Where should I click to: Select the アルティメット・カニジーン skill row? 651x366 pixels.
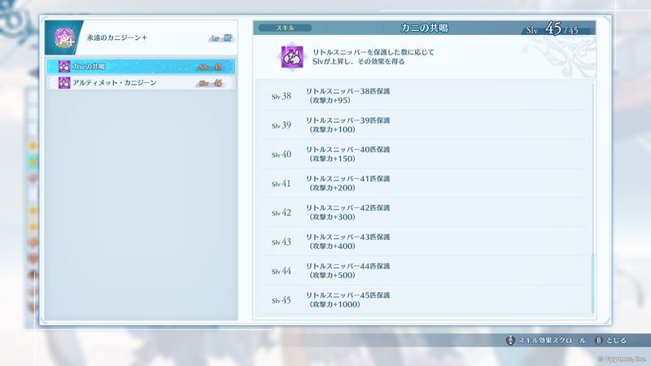pos(141,83)
